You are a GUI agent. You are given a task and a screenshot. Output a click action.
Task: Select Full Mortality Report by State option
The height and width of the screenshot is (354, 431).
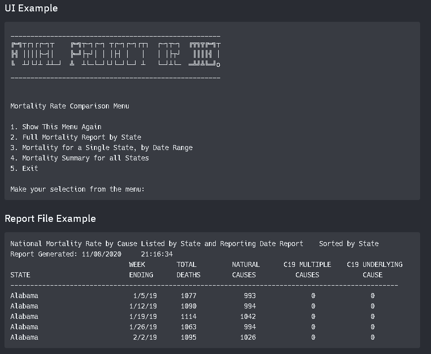coord(77,137)
